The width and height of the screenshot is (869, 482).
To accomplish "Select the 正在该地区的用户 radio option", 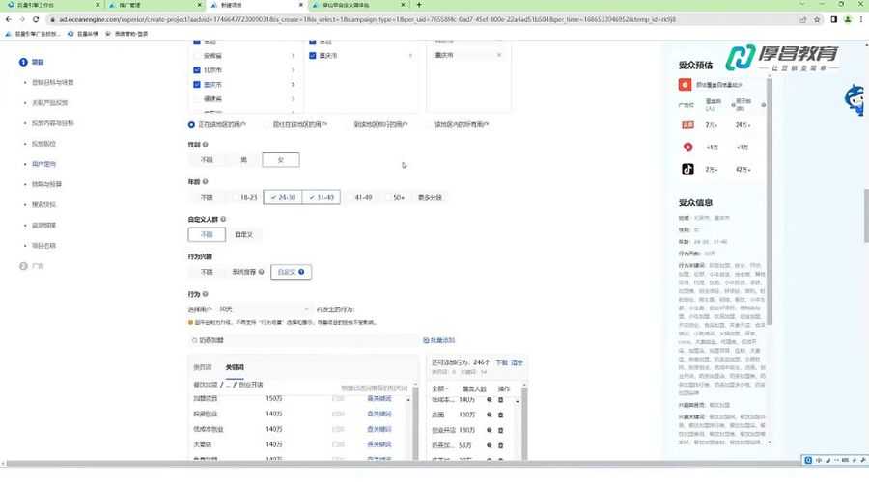I will 191,124.
